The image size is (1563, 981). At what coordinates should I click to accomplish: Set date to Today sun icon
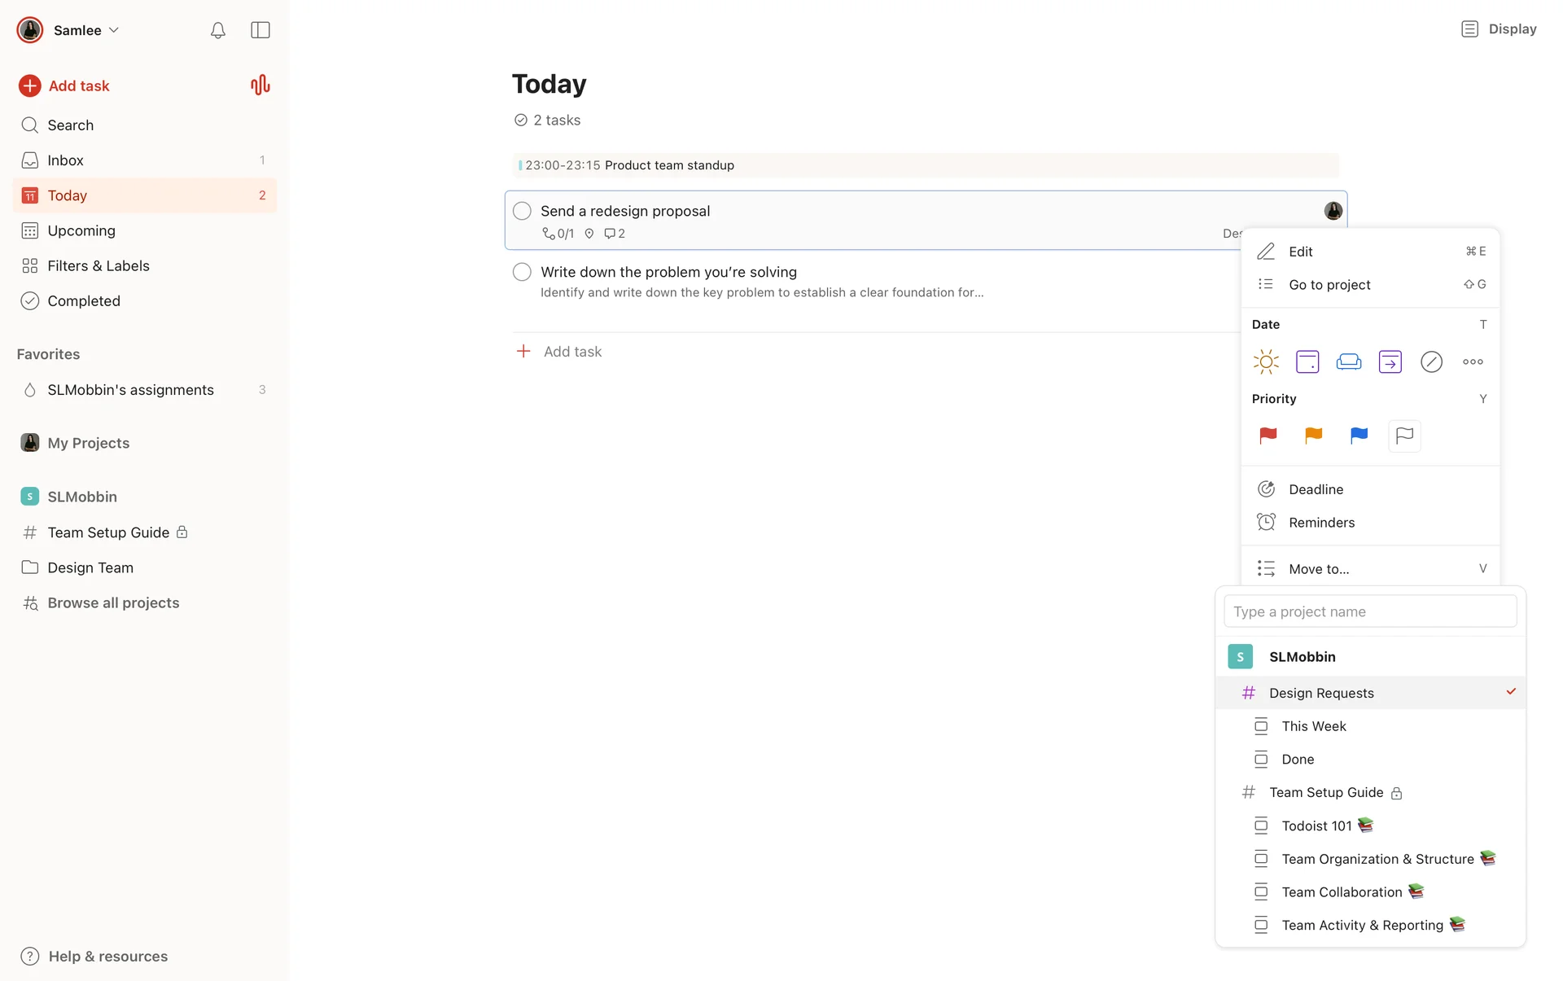pos(1266,361)
